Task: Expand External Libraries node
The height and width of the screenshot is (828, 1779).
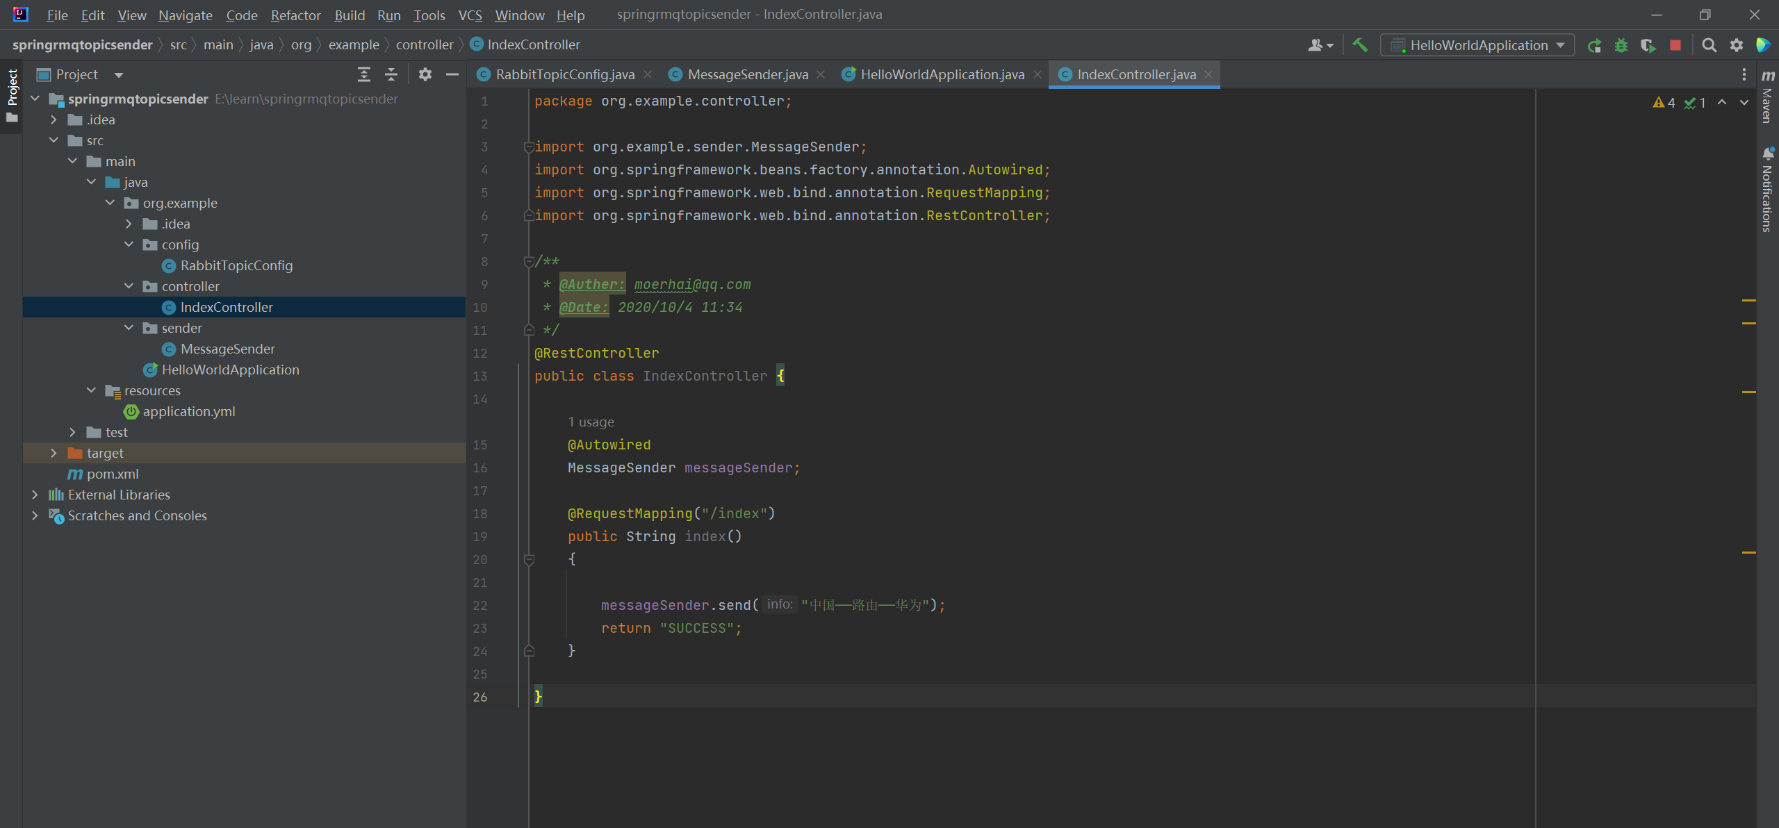Action: (35, 495)
